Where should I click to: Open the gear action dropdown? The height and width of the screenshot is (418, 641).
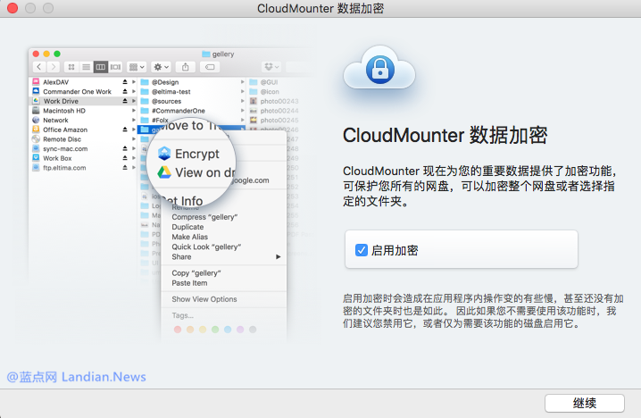(161, 67)
